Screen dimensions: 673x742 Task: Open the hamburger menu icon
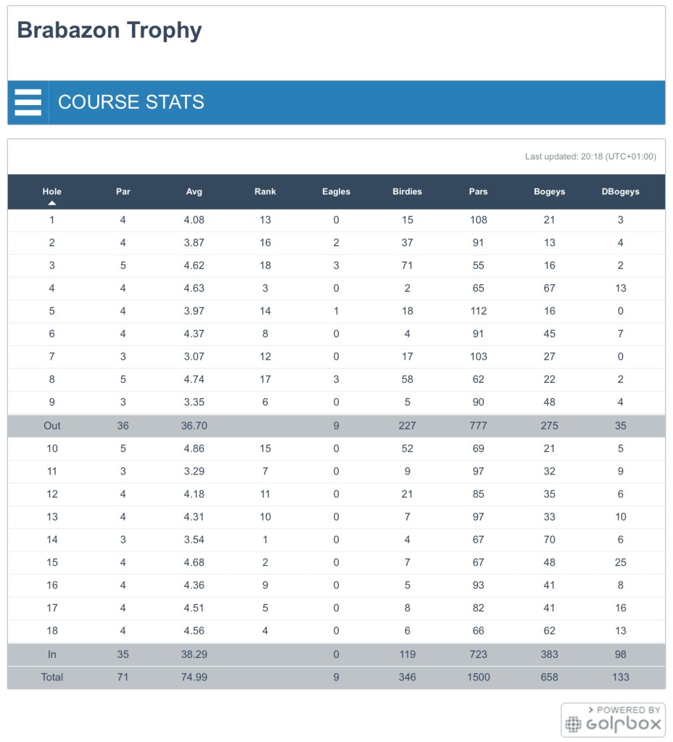(x=28, y=102)
